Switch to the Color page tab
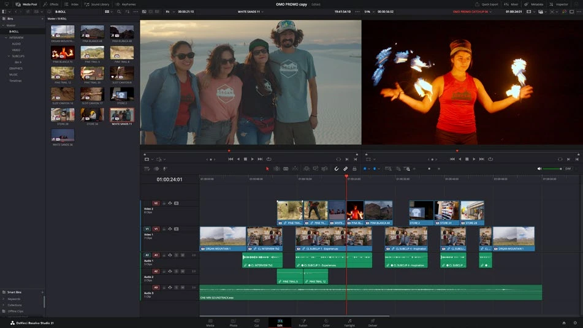Image resolution: width=583 pixels, height=328 pixels. click(x=326, y=323)
